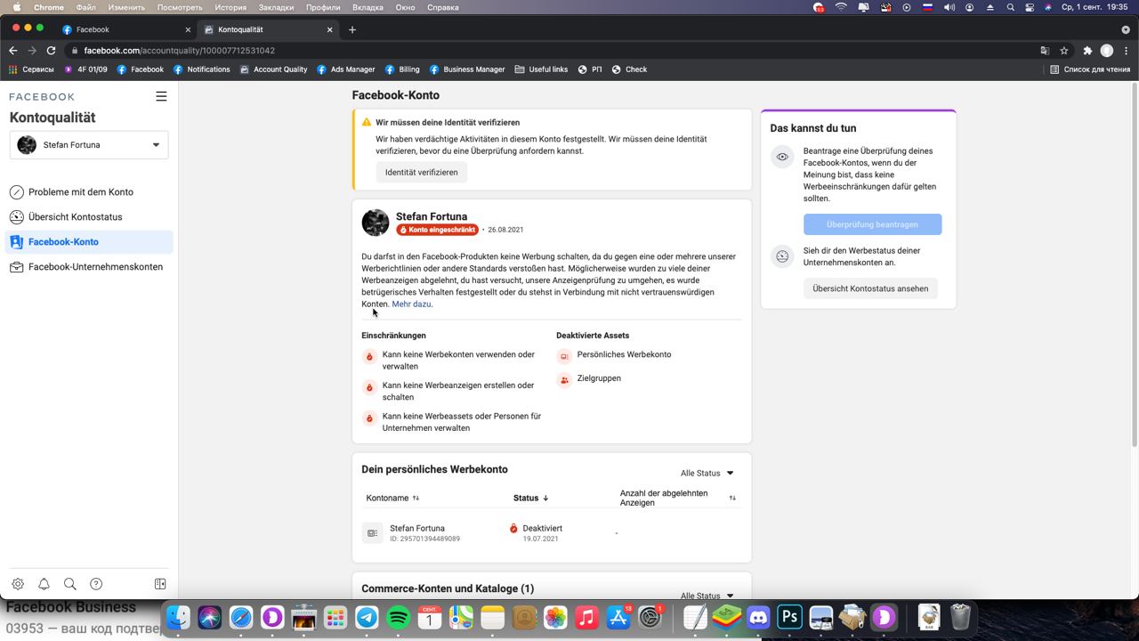Collapse sidebar using the panel toggle icon

click(x=160, y=584)
